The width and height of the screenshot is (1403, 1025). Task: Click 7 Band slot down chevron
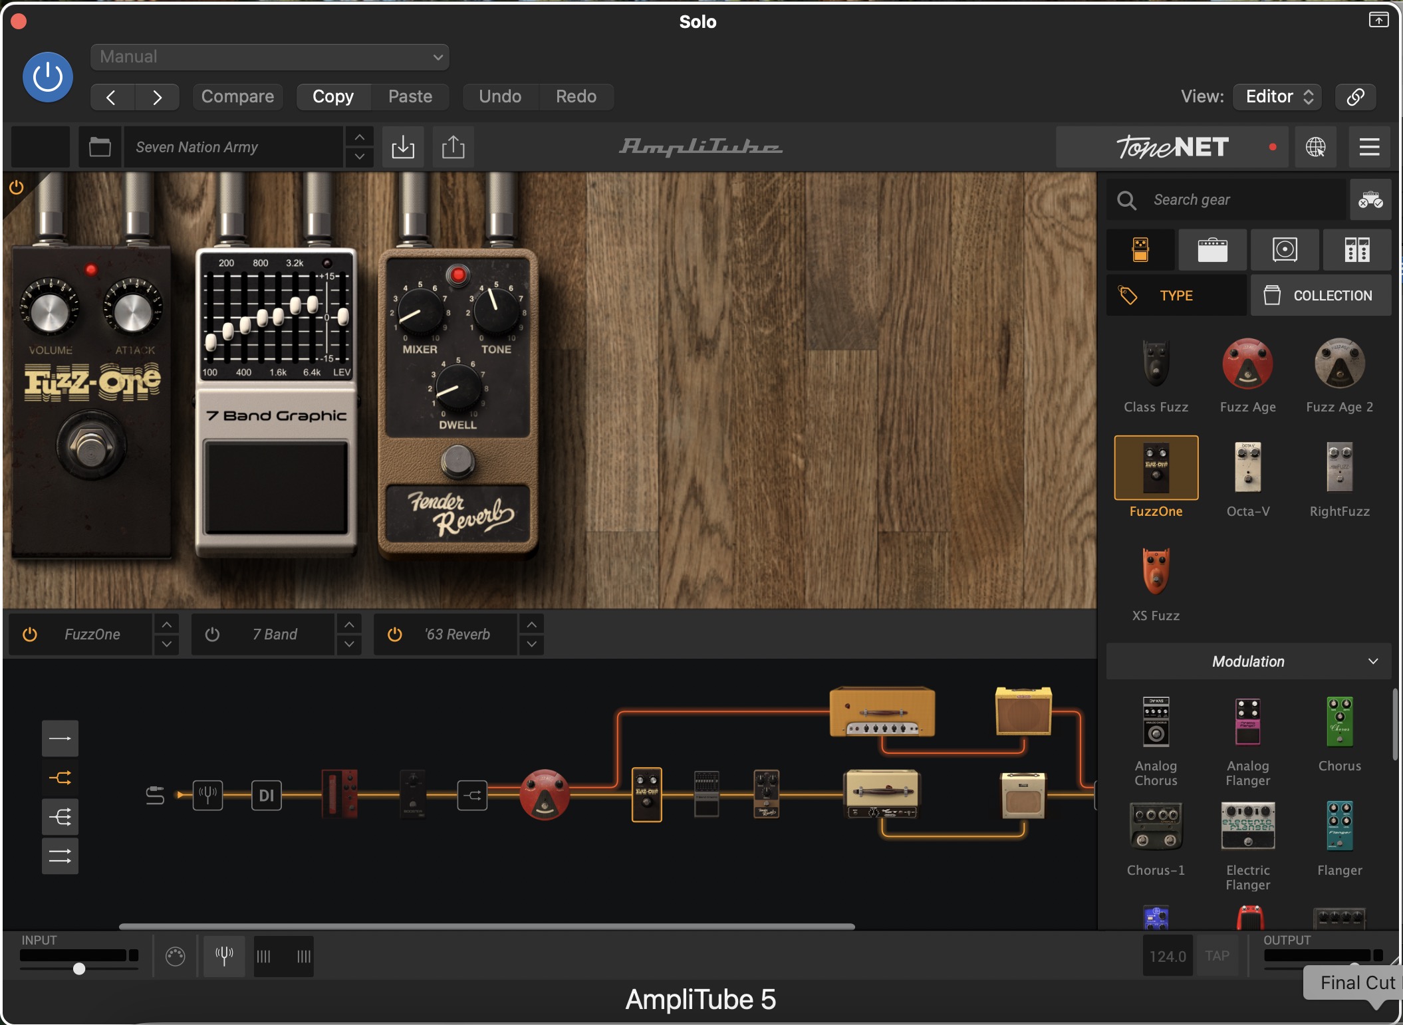pos(349,644)
